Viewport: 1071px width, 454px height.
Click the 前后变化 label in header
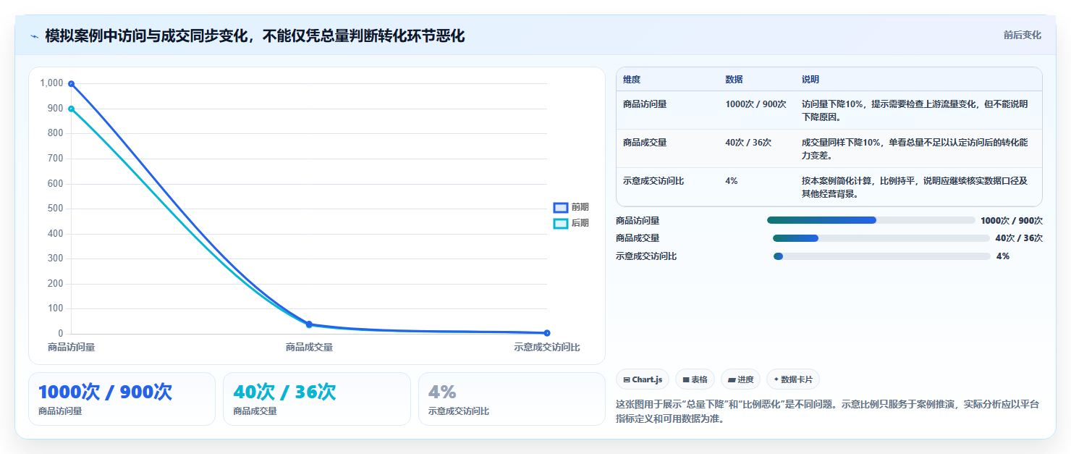point(1022,35)
